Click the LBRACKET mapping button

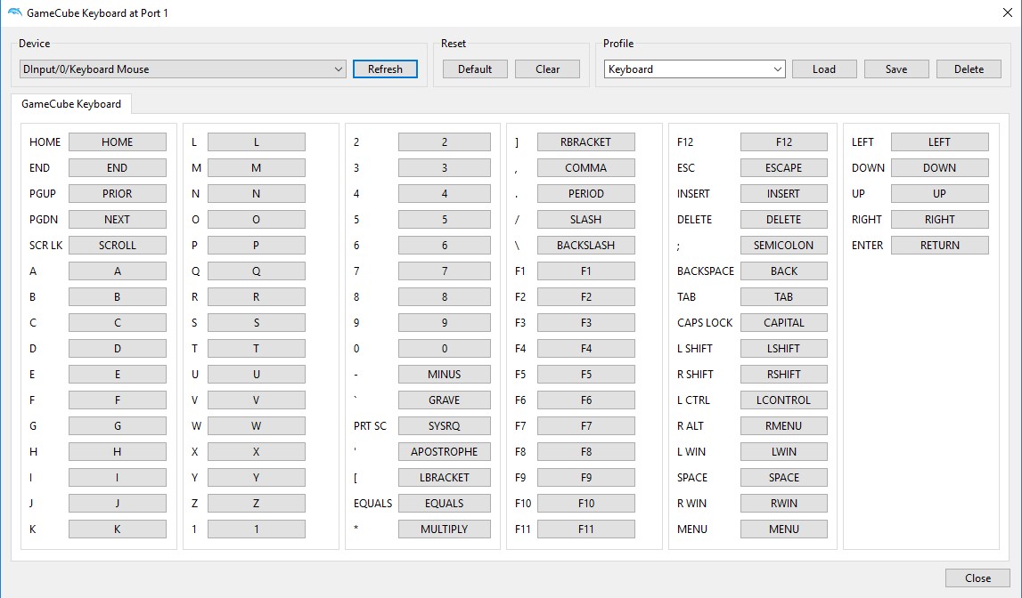445,478
